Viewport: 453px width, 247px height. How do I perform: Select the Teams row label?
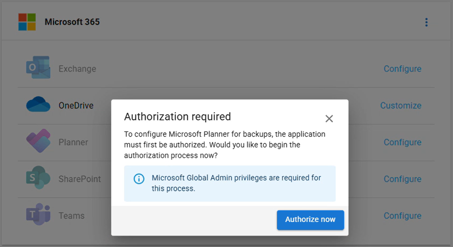pos(71,215)
